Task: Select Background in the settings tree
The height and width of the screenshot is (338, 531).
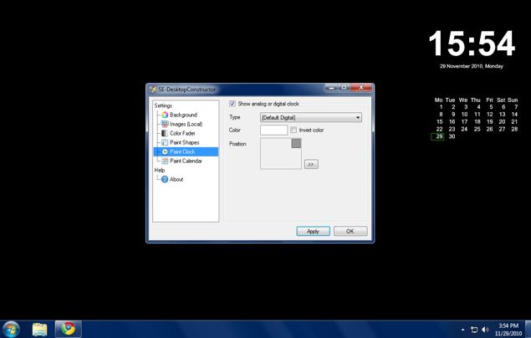Action: pos(183,115)
